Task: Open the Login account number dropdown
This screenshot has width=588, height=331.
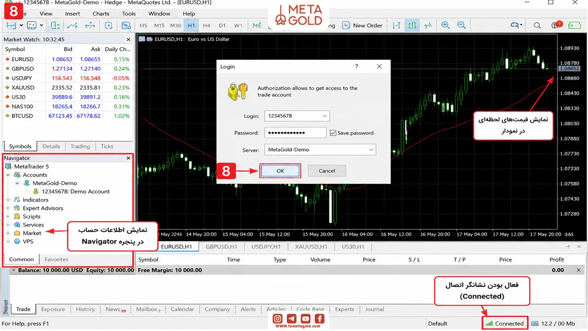Action: click(x=297, y=116)
